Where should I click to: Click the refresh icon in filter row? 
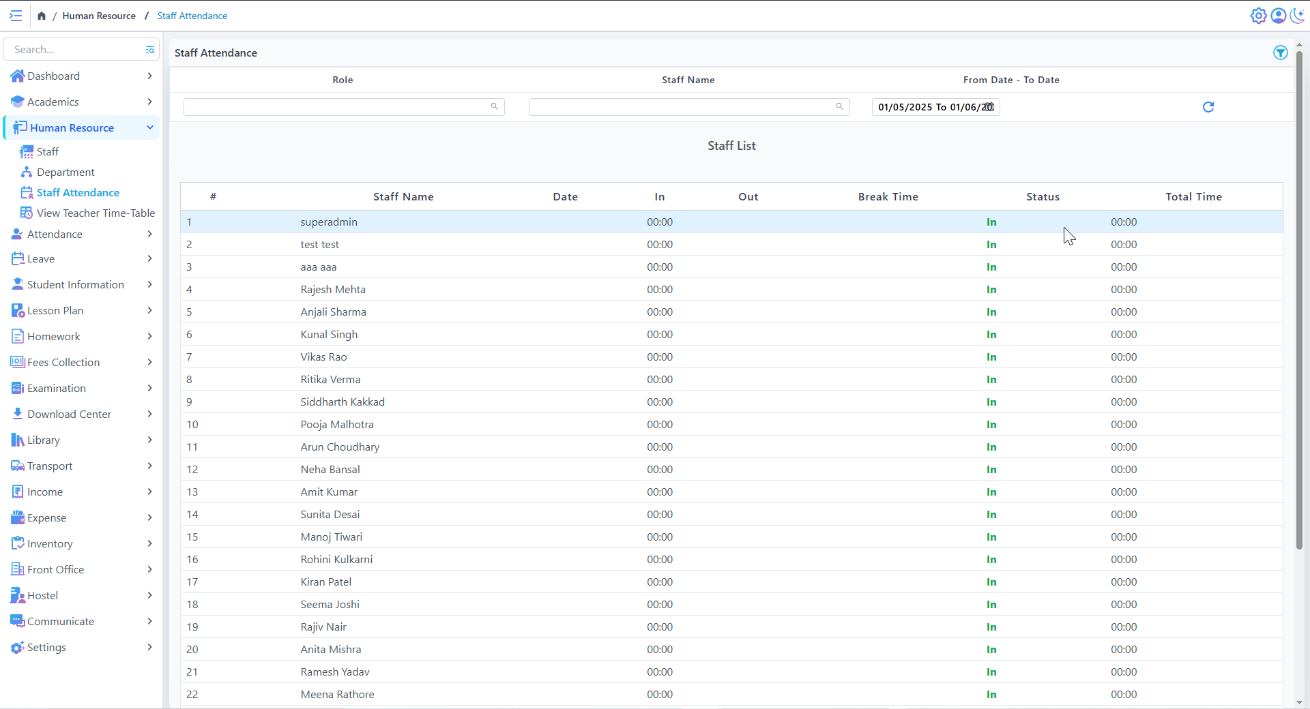coord(1208,107)
